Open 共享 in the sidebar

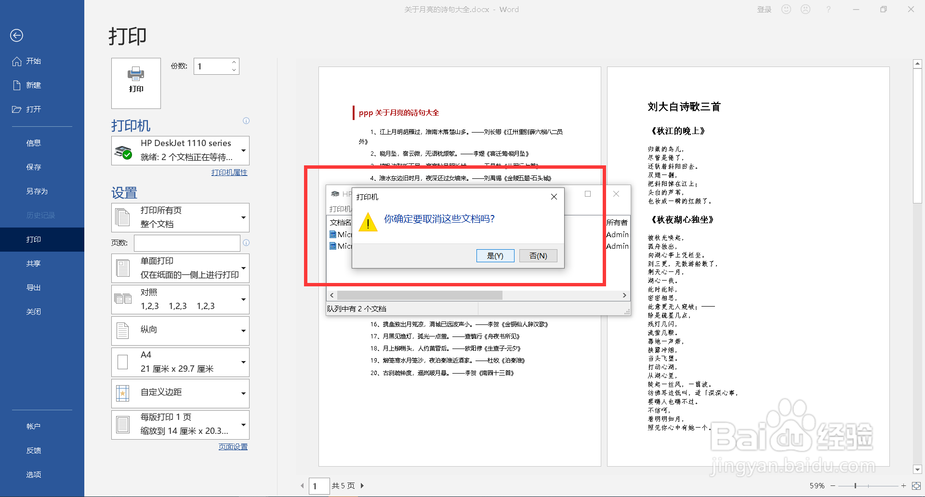(x=34, y=264)
